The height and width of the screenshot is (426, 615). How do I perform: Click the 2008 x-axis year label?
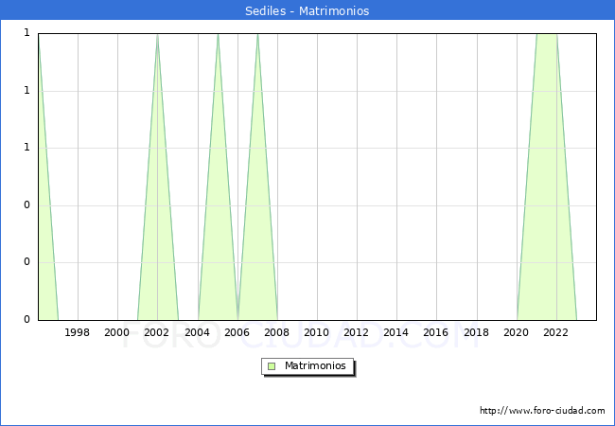pyautogui.click(x=277, y=332)
